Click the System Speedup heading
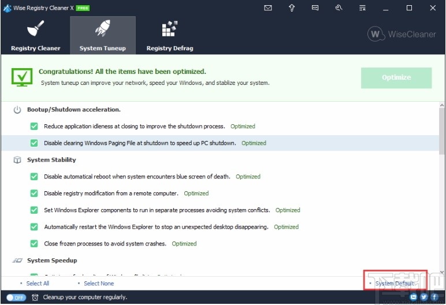The width and height of the screenshot is (446, 305). 52,261
